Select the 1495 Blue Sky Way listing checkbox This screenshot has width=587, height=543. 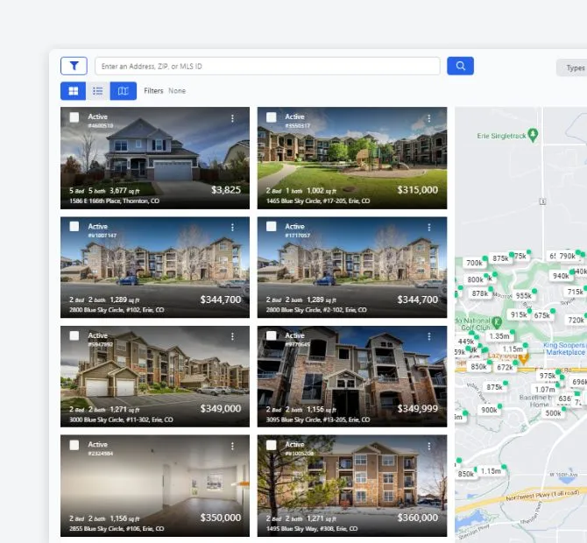[271, 445]
